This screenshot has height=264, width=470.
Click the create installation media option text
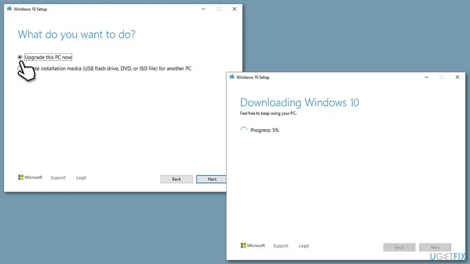pyautogui.click(x=113, y=69)
